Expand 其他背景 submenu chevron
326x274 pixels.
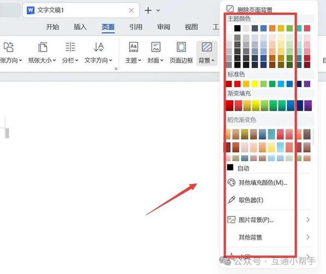[x=308, y=237]
